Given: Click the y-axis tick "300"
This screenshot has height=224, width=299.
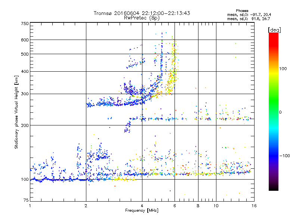Looking at the screenshot, I should 25,94.
